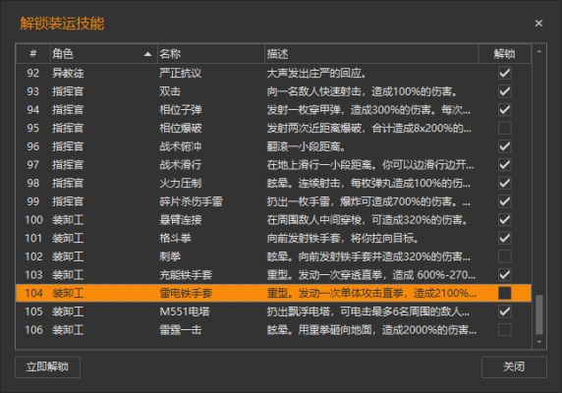
Task: Click the scrollbar down arrow
Action: [x=539, y=342]
